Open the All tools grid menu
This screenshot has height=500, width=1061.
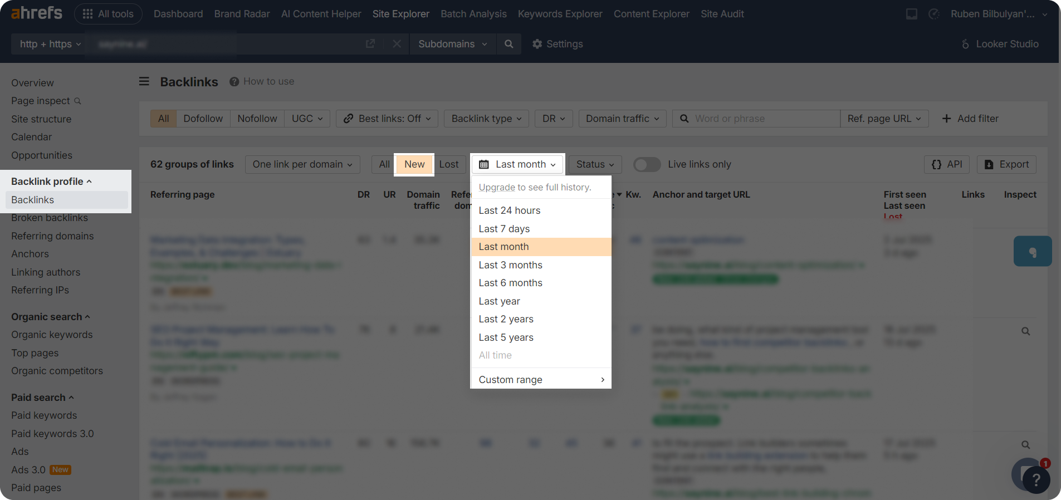pyautogui.click(x=108, y=14)
